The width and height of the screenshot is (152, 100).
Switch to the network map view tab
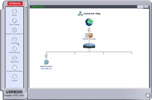(x=140, y=7)
